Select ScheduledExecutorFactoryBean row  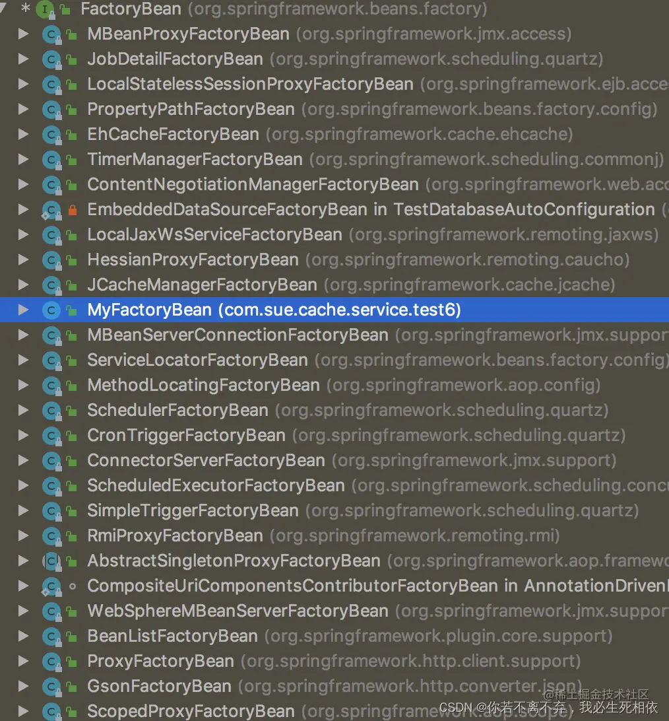[x=334, y=485]
